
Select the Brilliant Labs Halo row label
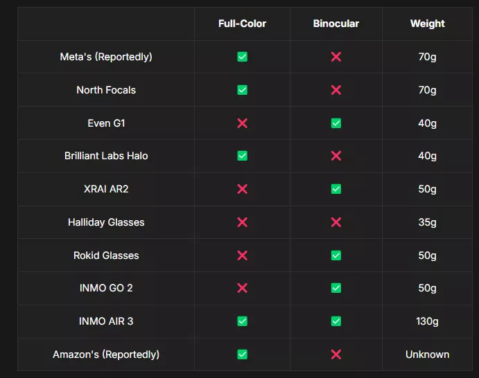tap(106, 156)
